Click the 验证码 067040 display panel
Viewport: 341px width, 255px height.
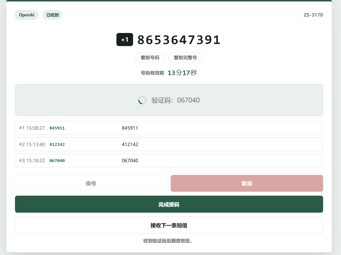tap(169, 100)
